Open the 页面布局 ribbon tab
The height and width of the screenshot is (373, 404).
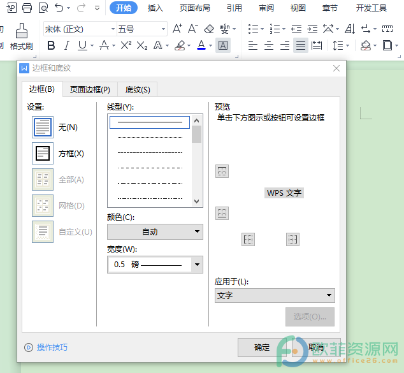195,8
